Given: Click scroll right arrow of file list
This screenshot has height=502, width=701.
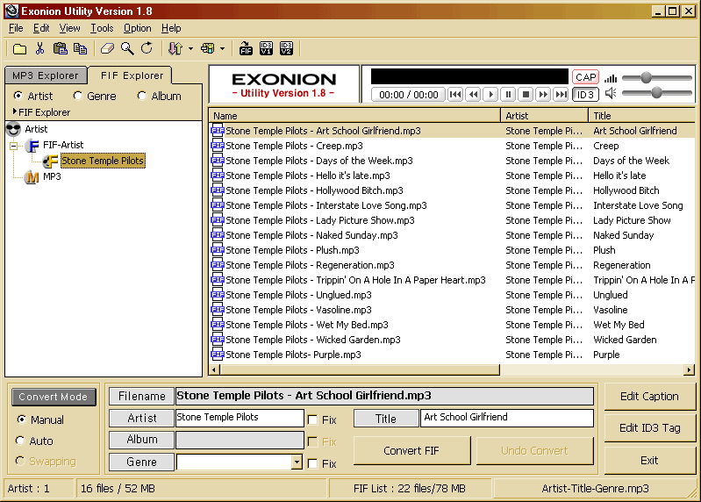Looking at the screenshot, I should click(689, 369).
